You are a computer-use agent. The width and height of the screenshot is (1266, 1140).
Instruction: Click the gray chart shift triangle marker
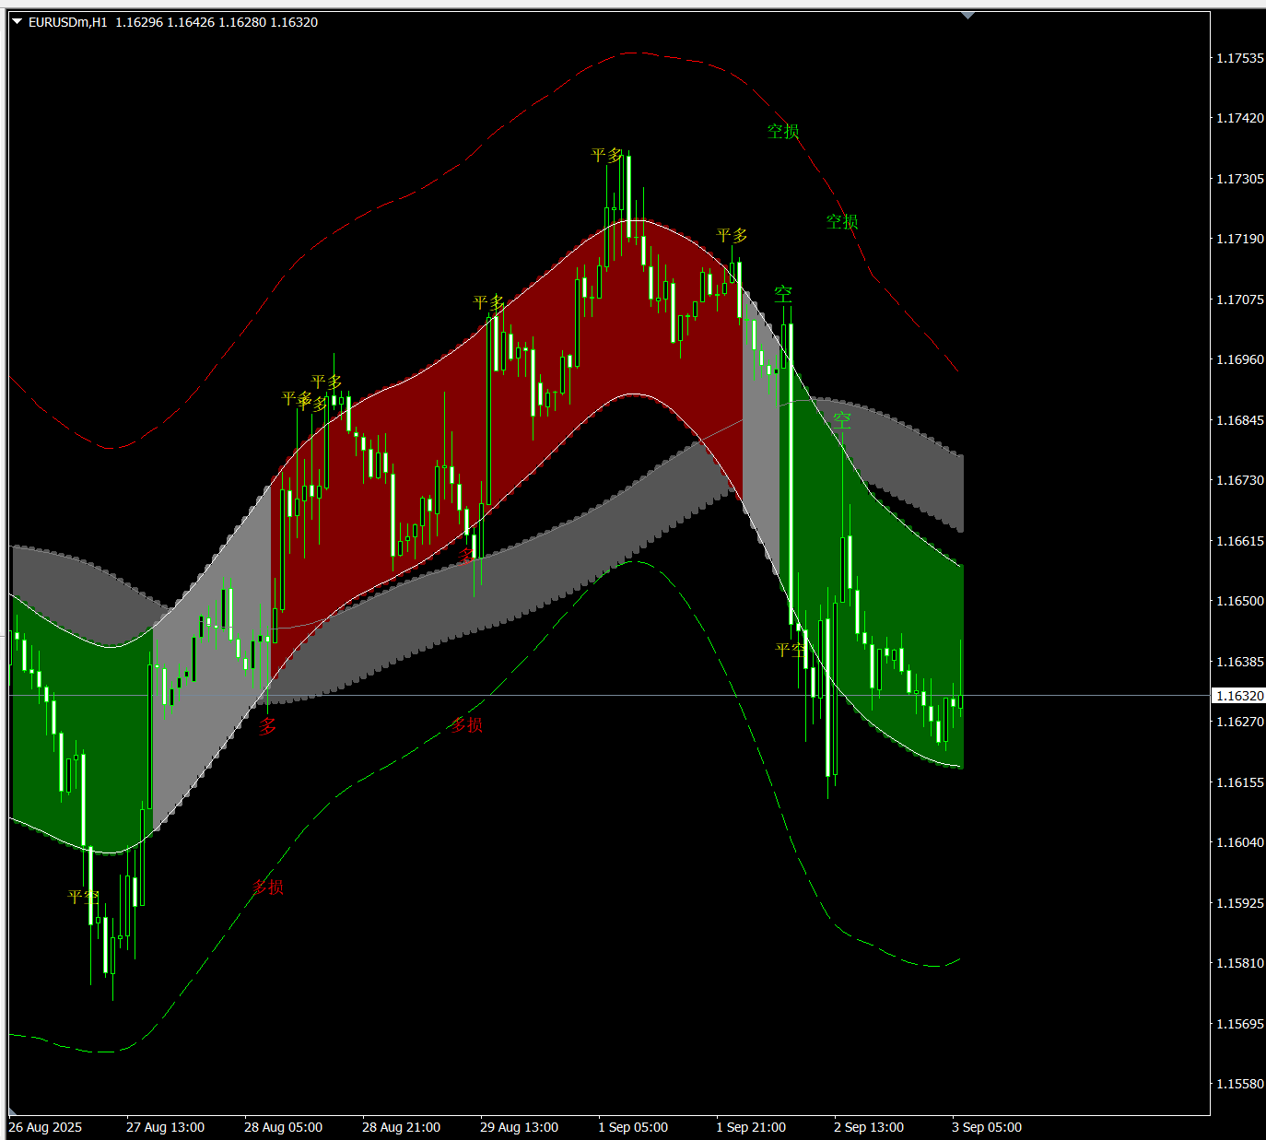click(x=967, y=16)
